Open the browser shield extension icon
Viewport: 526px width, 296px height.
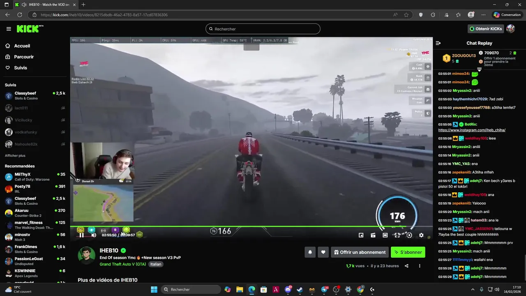tap(421, 15)
